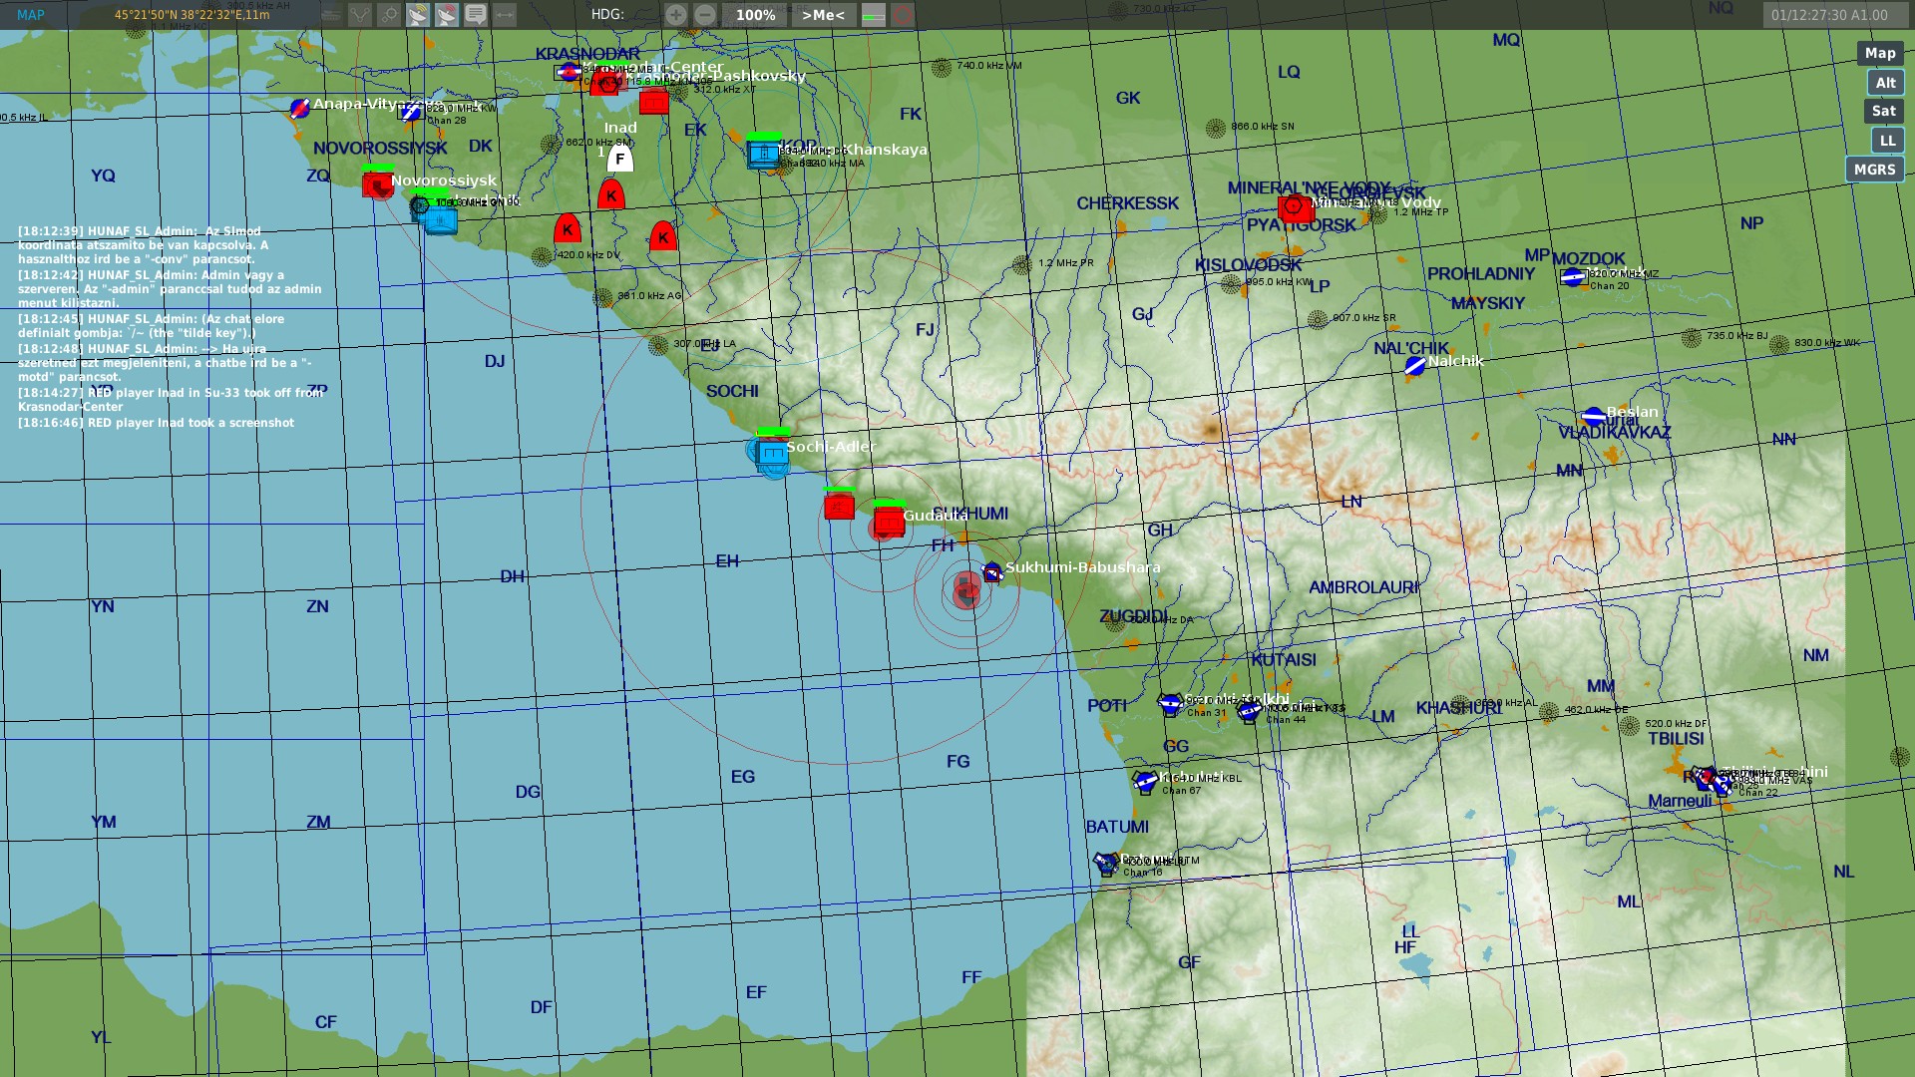Viewport: 1915px width, 1077px height.
Task: Select the Nalchik airfield icon
Action: tap(1414, 366)
